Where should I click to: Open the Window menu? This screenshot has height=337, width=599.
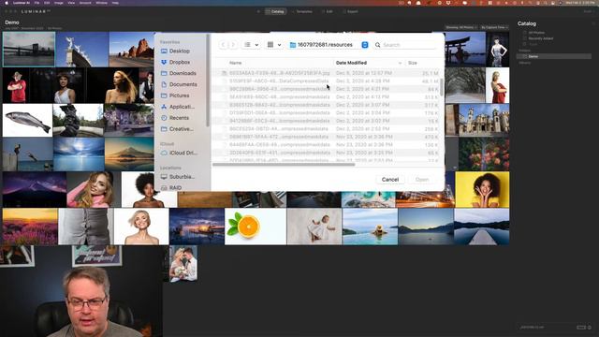[x=101, y=3]
